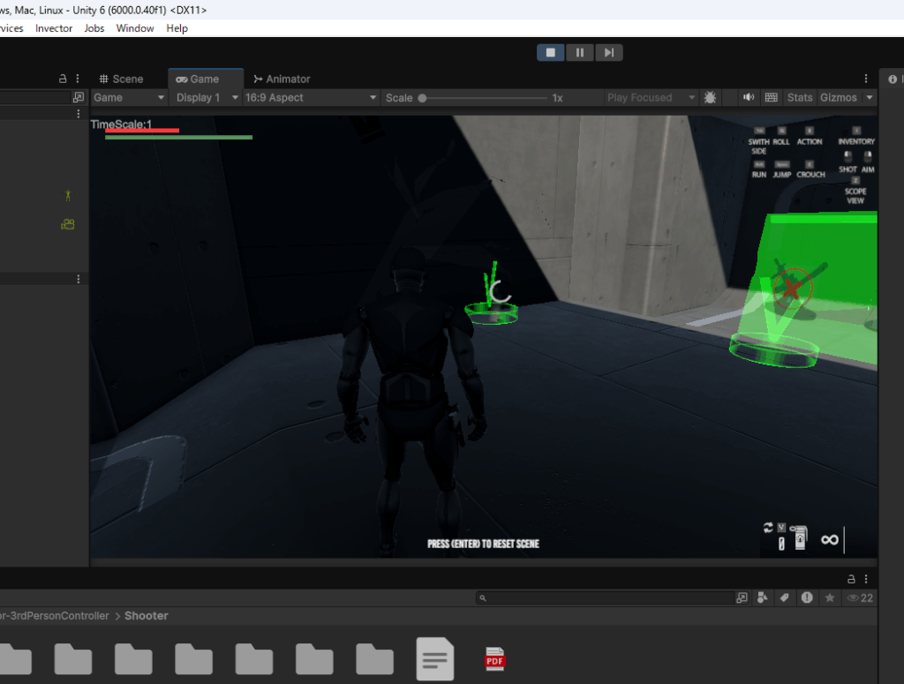Pause the running game

click(x=579, y=53)
